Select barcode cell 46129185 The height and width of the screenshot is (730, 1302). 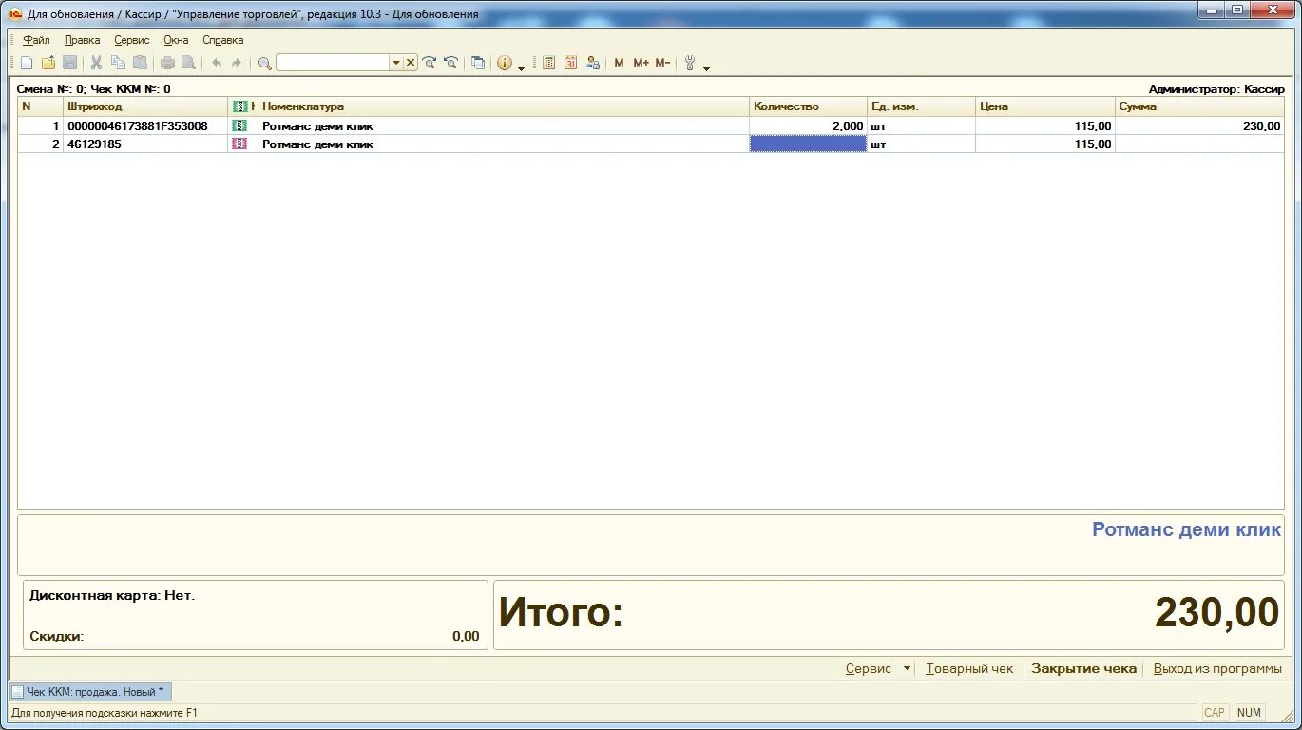[146, 144]
